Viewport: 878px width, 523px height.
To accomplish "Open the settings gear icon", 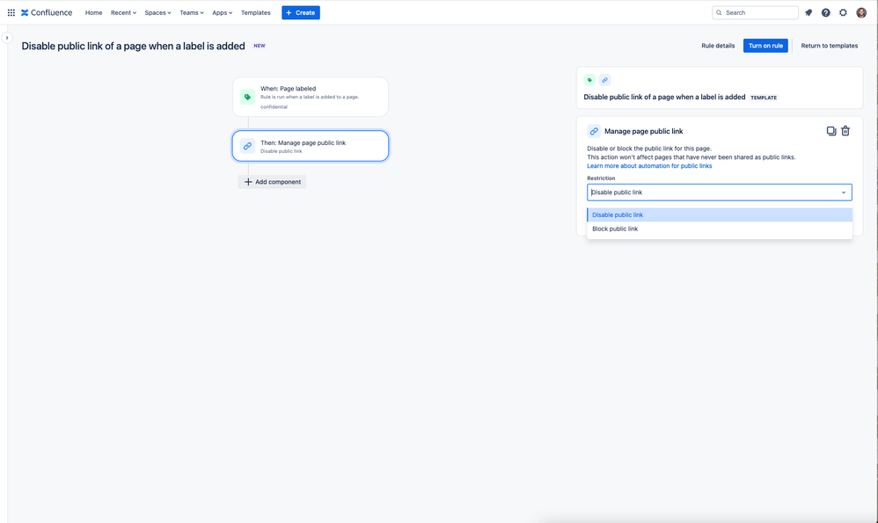I will point(844,12).
